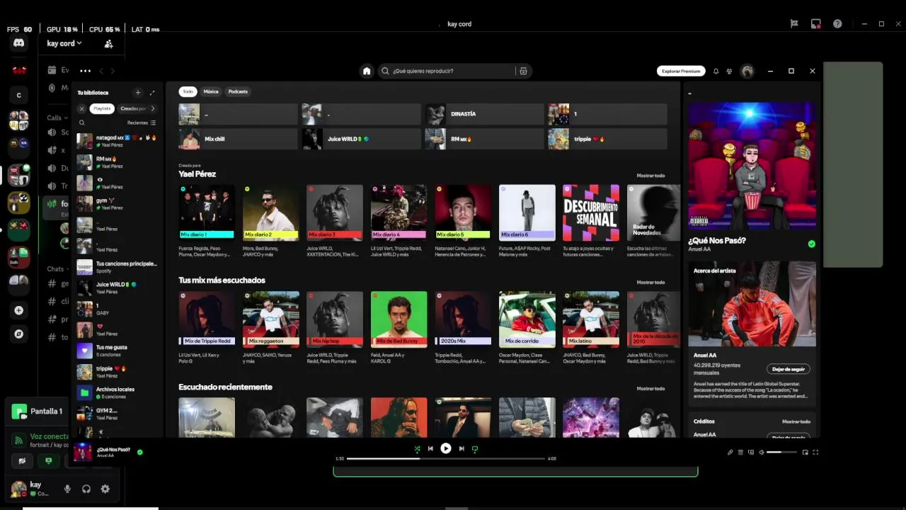906x510 pixels.
Task: Navigate forward with the right arrow
Action: pyautogui.click(x=113, y=71)
